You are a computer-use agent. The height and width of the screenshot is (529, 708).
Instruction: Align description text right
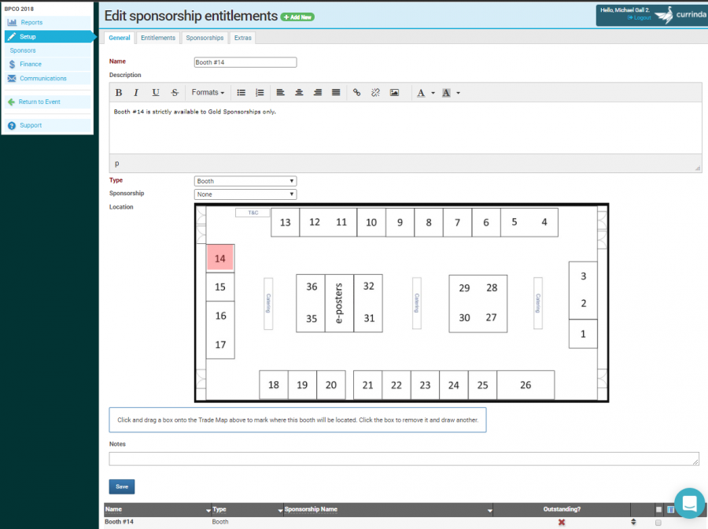[x=318, y=93]
